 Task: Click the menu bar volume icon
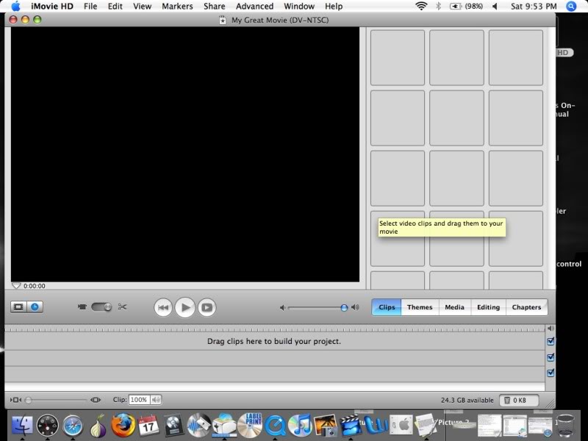[x=495, y=6]
